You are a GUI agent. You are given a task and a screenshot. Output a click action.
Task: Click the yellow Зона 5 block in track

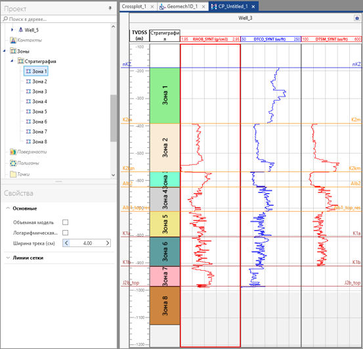pyautogui.click(x=165, y=224)
